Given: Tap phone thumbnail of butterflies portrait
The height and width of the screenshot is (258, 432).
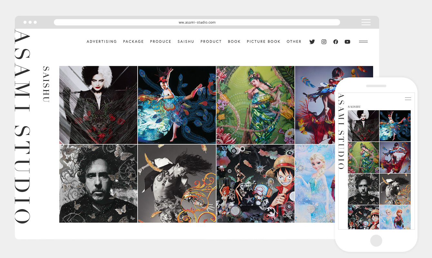Looking at the screenshot, I should [363, 189].
